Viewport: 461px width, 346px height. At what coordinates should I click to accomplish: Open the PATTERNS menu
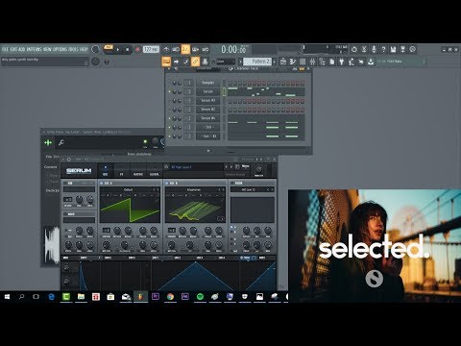coord(34,49)
